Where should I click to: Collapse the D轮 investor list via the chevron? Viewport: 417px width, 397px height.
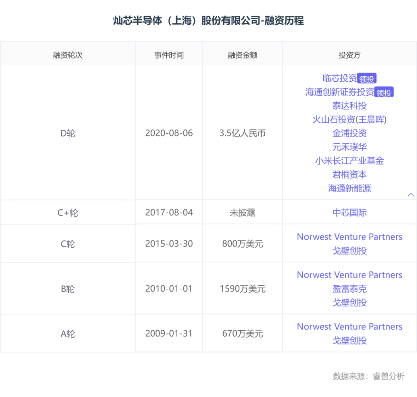pos(411,195)
